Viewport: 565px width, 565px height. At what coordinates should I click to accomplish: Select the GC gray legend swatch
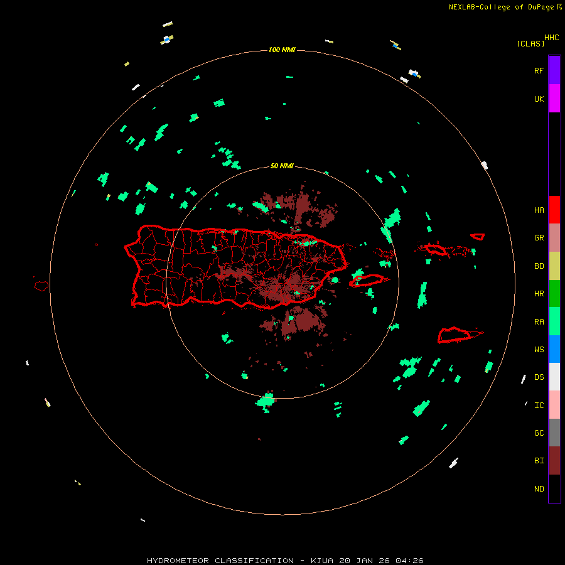[x=554, y=433]
